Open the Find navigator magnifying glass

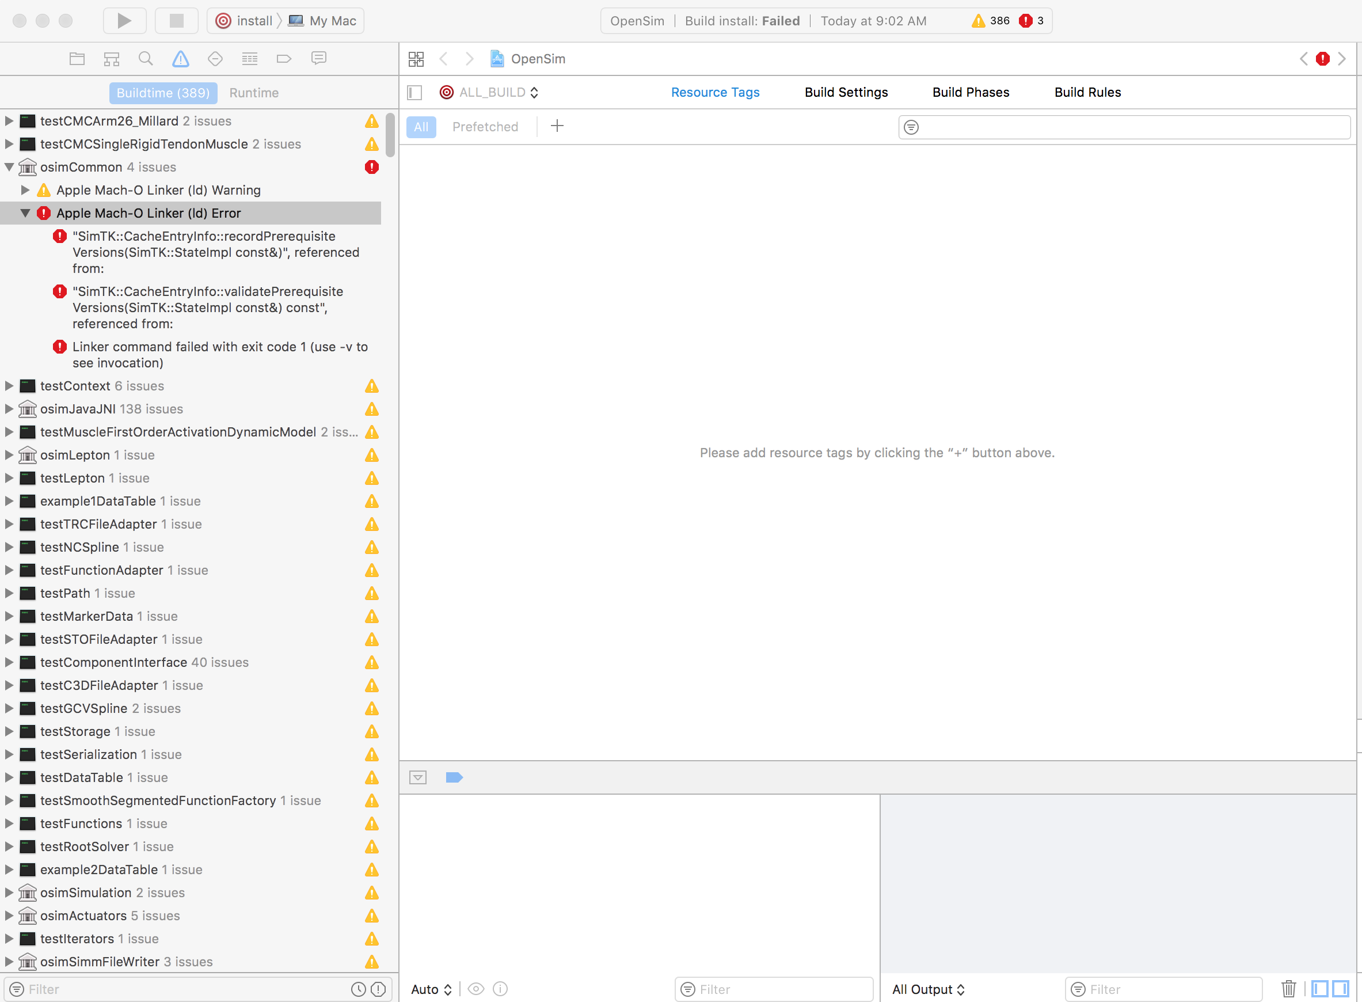click(x=146, y=58)
